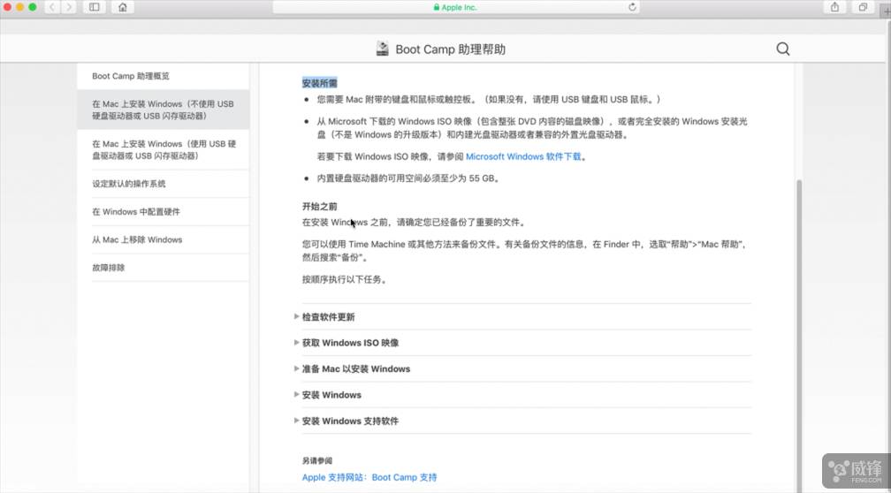
Task: Click the Safari forward arrow button
Action: pyautogui.click(x=69, y=7)
